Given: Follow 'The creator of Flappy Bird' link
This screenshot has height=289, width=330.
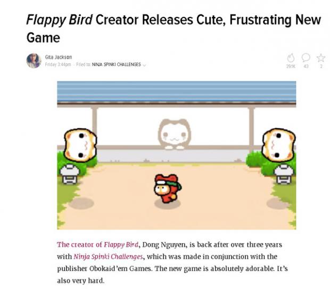Looking at the screenshot, I should [x=97, y=245].
